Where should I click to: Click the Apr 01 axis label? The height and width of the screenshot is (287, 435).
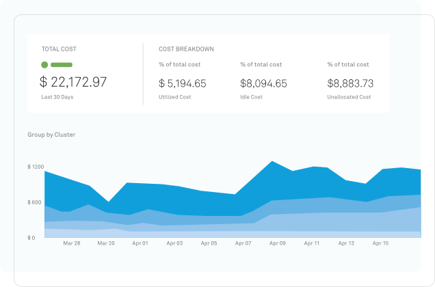click(x=140, y=243)
